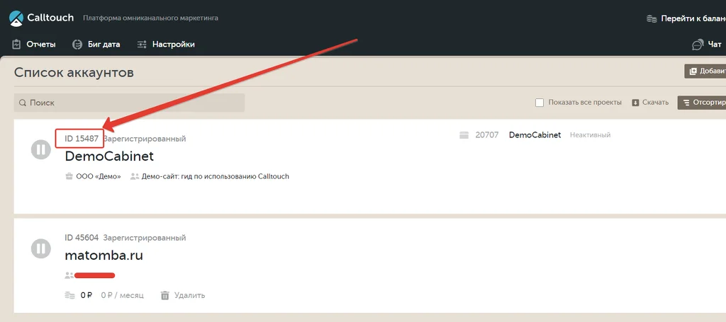Click the briefcase icon beside ООО «Демо»

(x=69, y=176)
